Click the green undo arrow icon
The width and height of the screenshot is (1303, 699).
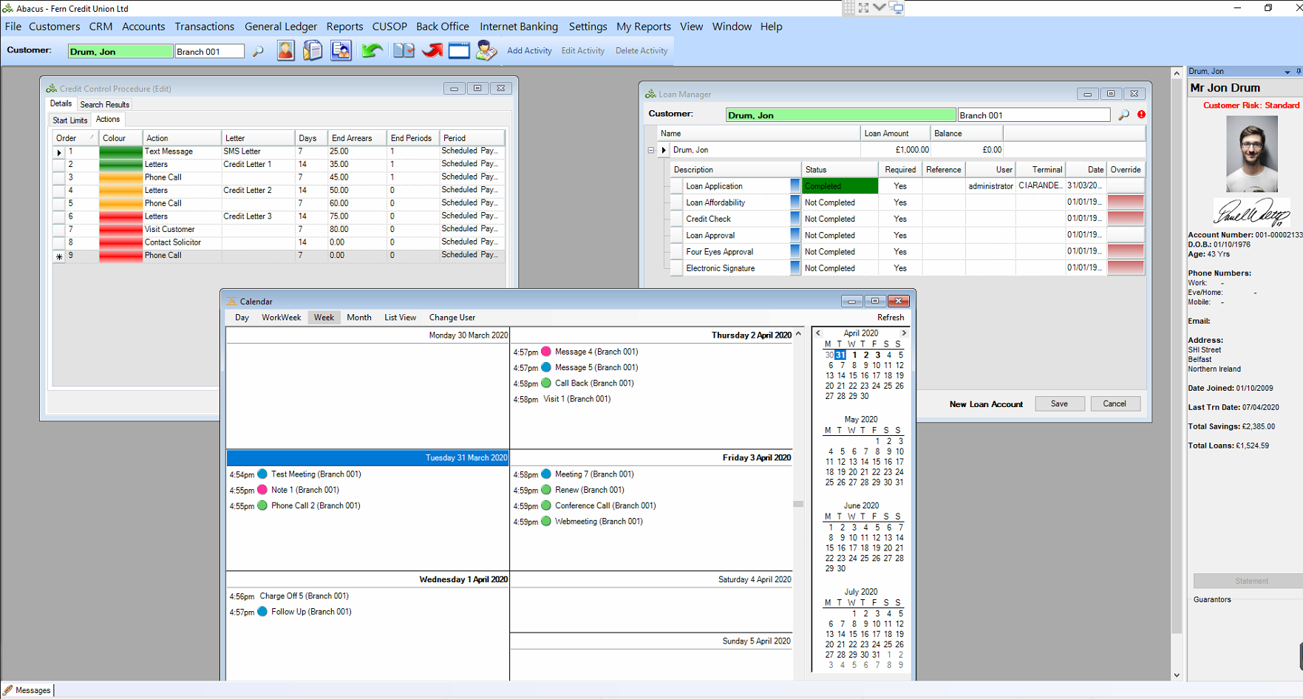coord(372,50)
